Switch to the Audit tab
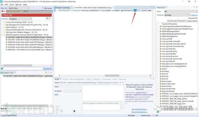 (57, 79)
